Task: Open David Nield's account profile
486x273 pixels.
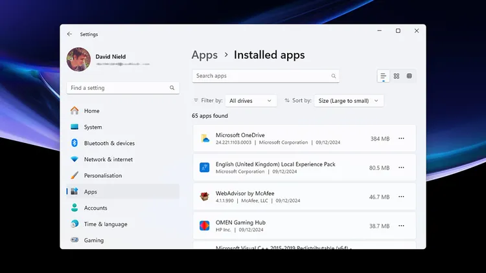Action: [x=78, y=60]
